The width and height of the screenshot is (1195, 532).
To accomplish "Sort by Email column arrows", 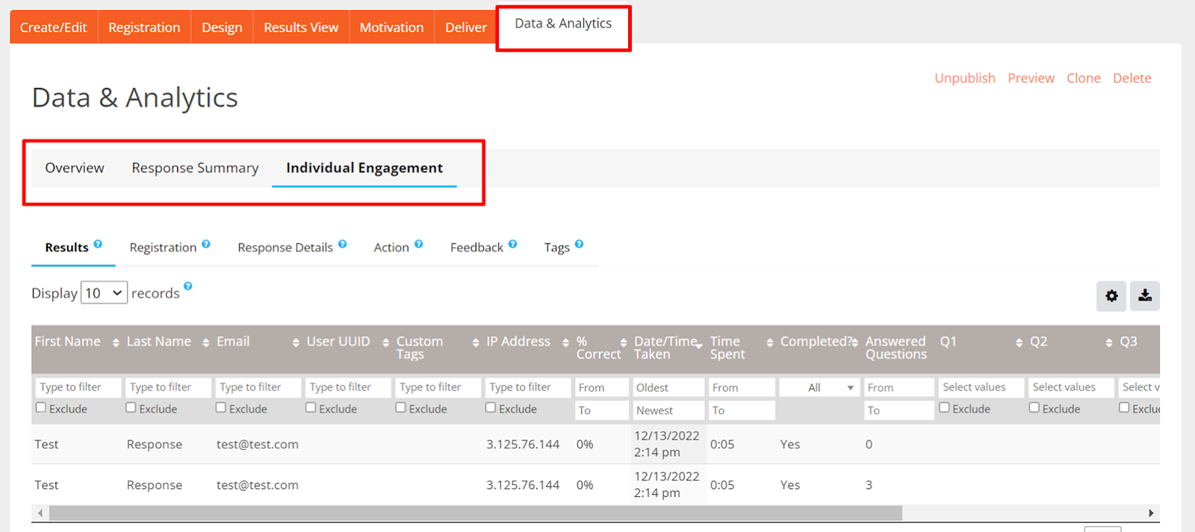I will pos(296,342).
